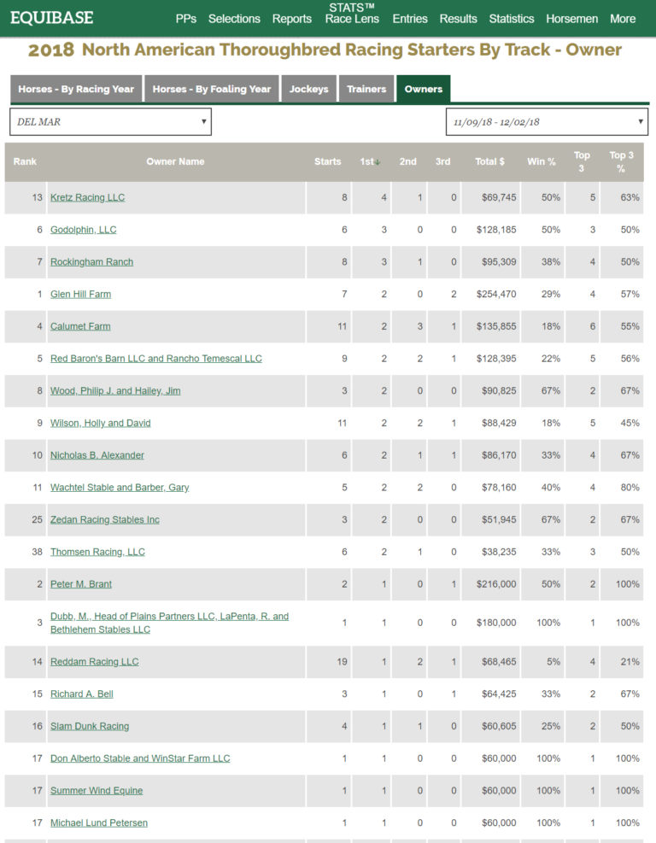The image size is (656, 843).
Task: Open Reddam Racing LLC profile link
Action: [94, 662]
